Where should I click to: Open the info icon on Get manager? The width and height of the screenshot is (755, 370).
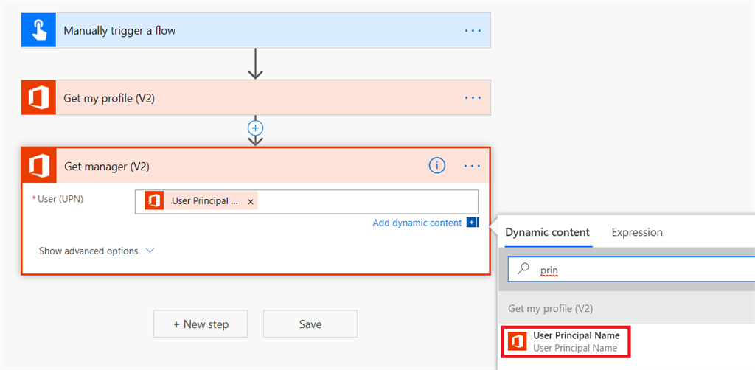(x=436, y=166)
